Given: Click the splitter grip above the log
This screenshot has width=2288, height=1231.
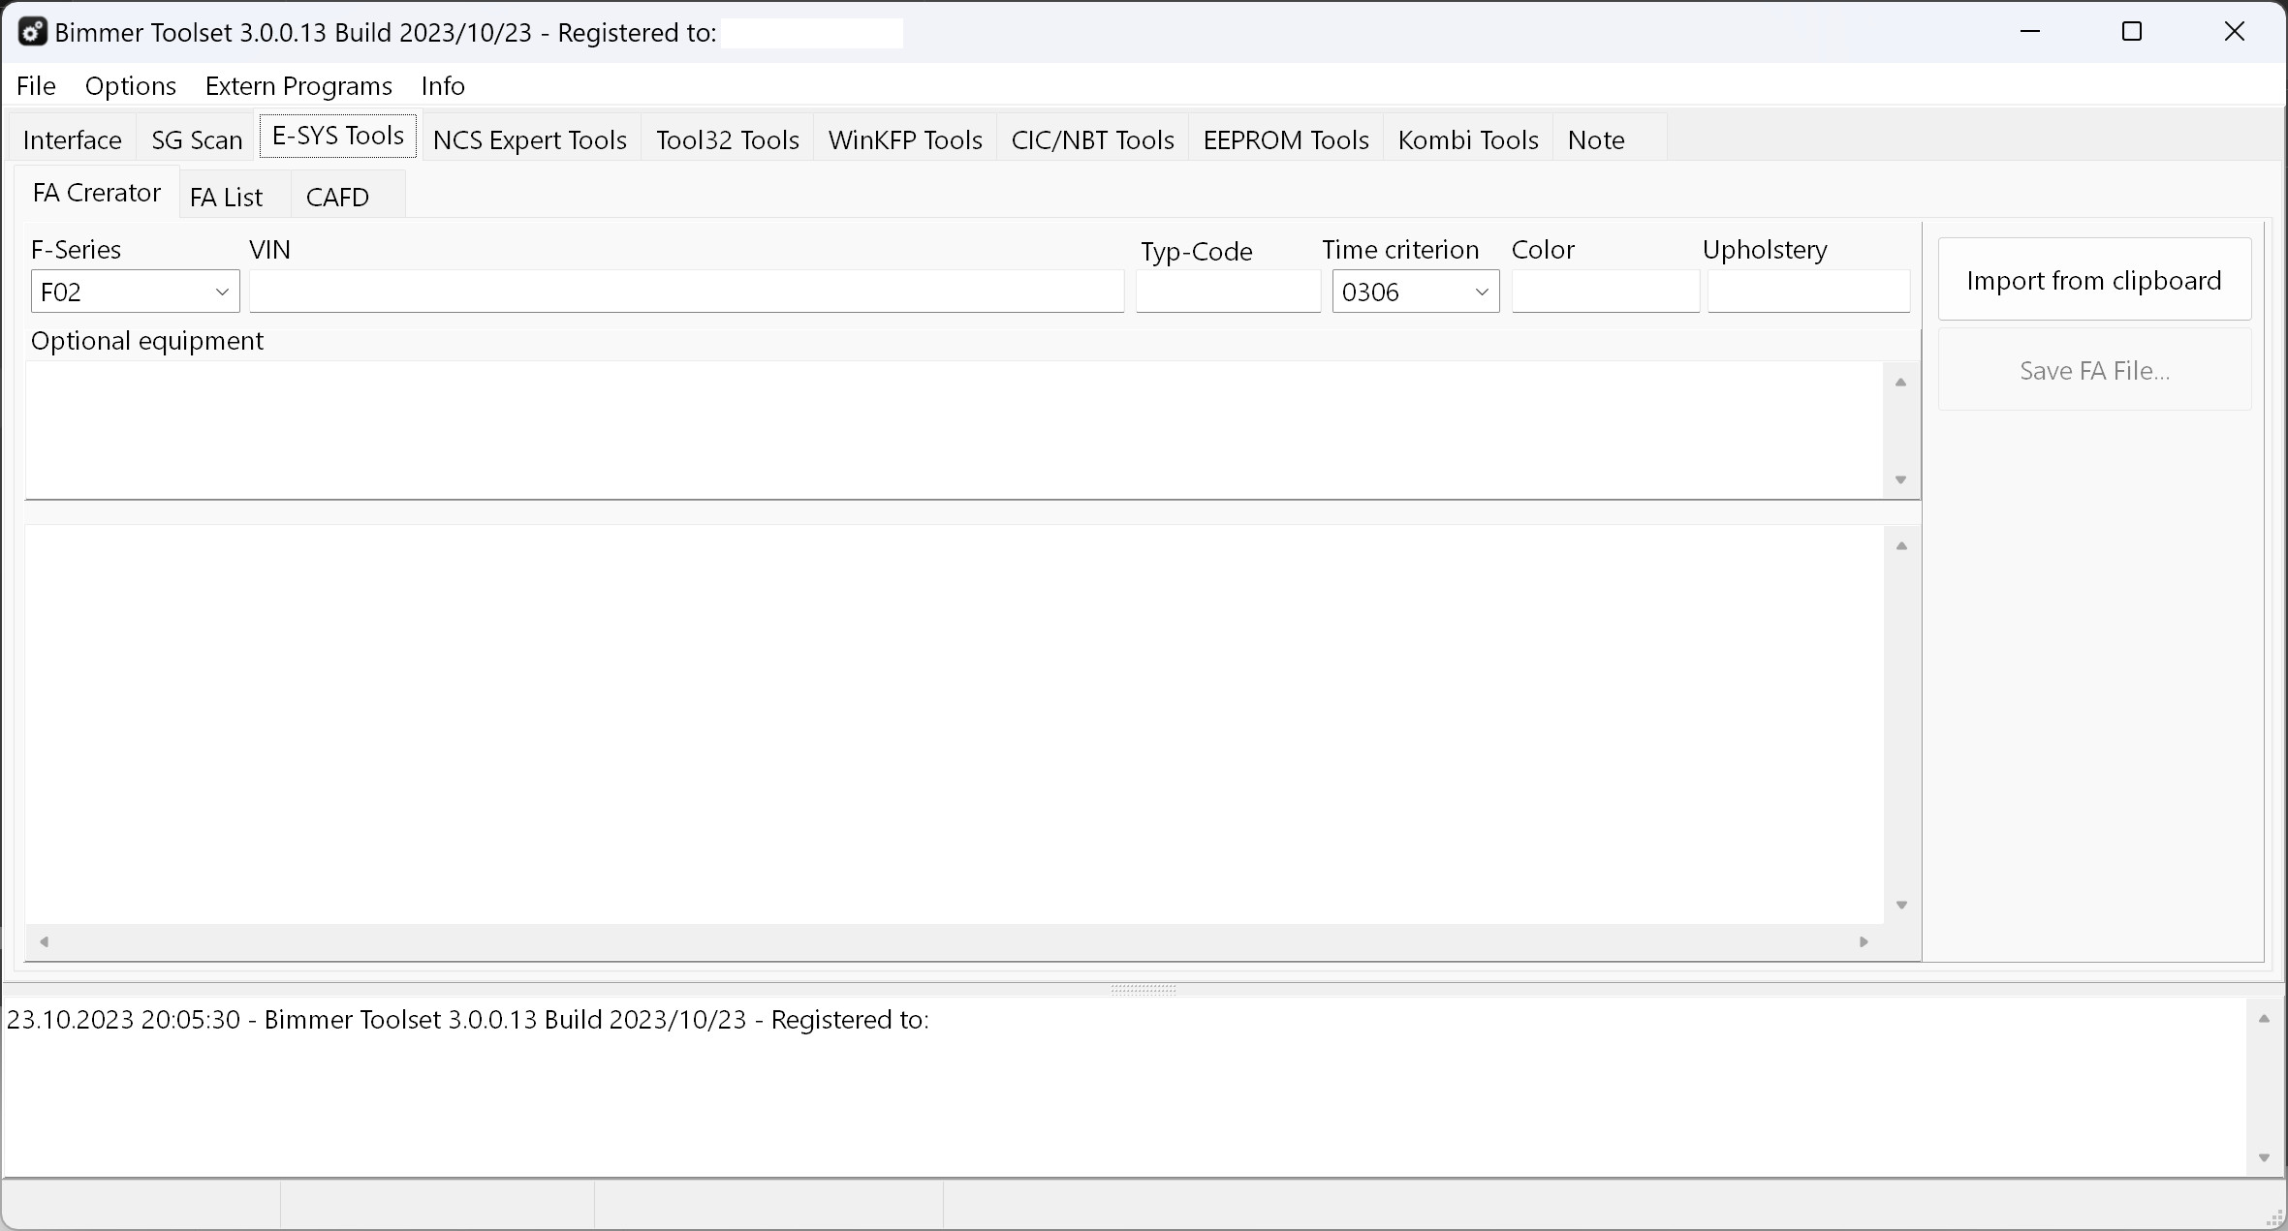Looking at the screenshot, I should (1144, 989).
